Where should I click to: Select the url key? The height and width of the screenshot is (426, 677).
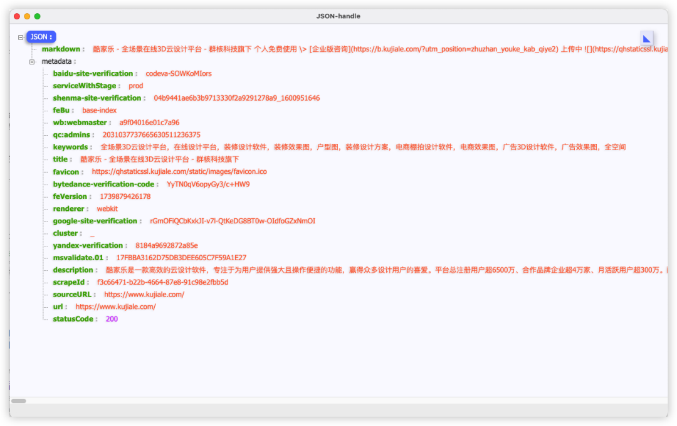[x=58, y=307]
